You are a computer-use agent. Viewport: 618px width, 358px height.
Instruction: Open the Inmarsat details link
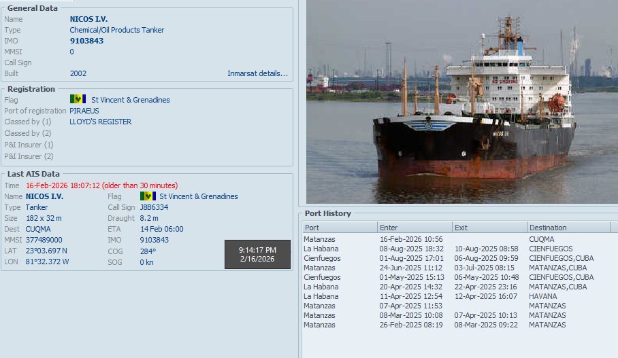tap(257, 73)
